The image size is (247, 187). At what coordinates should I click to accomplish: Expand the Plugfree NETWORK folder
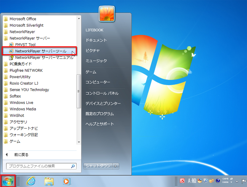pyautogui.click(x=40, y=70)
